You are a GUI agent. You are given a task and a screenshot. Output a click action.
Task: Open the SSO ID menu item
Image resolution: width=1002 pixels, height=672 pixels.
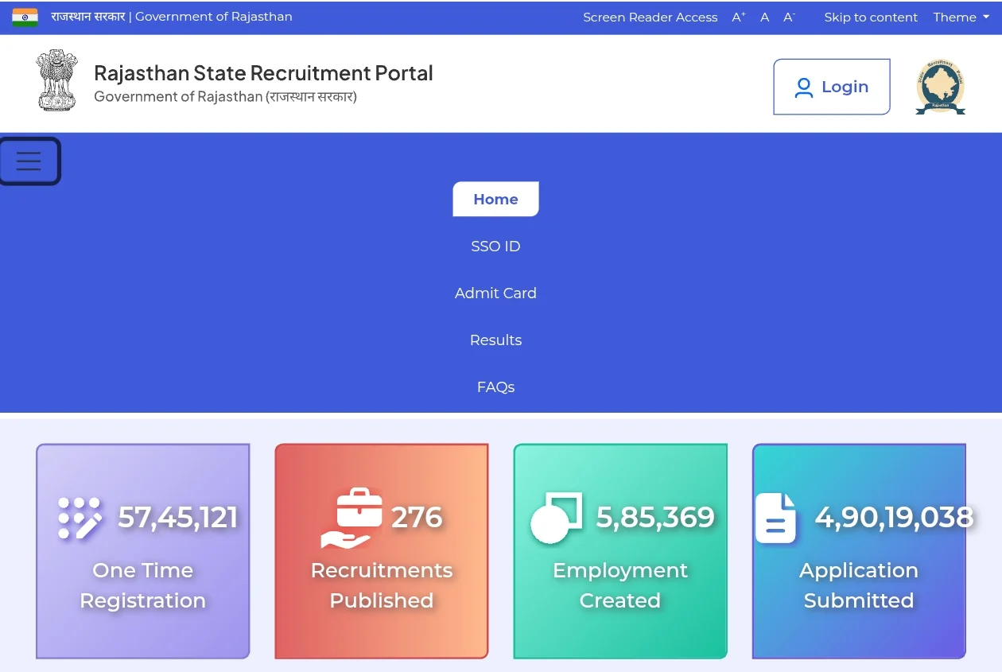click(495, 247)
